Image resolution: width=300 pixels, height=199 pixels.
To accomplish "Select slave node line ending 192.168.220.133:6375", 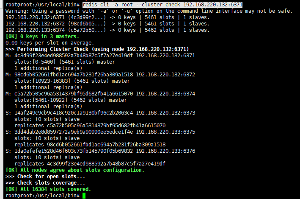I will [100, 132].
